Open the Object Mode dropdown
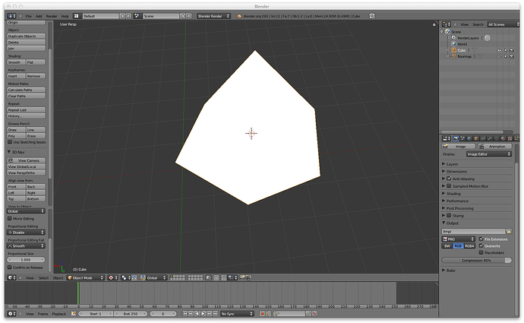This screenshot has height=323, width=524. click(x=86, y=278)
